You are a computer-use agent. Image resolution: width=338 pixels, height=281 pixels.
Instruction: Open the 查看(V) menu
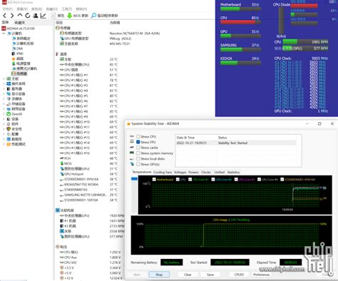(22, 9)
